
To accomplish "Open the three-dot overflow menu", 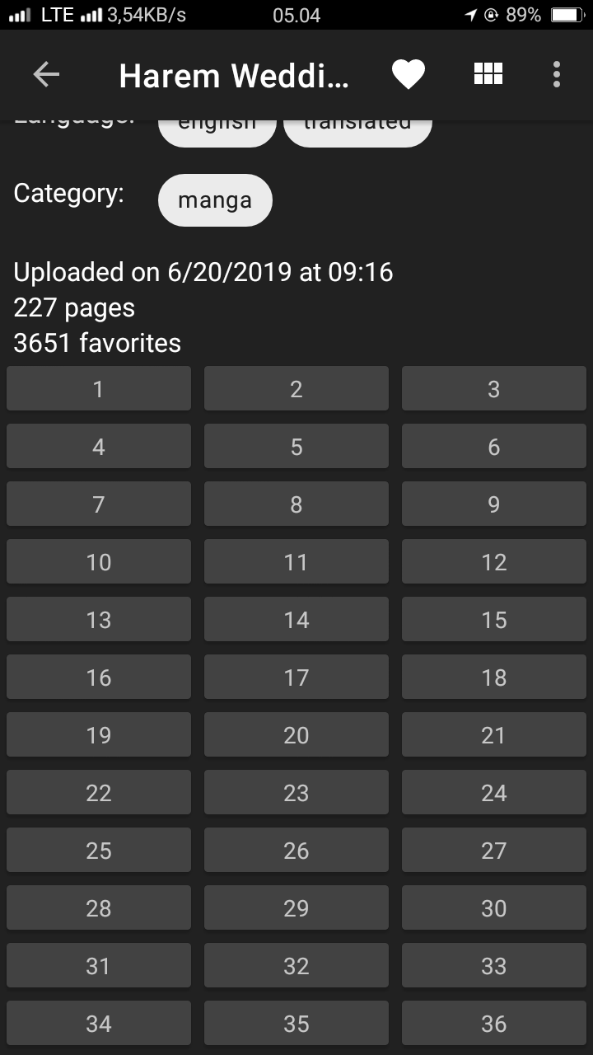I will (557, 74).
